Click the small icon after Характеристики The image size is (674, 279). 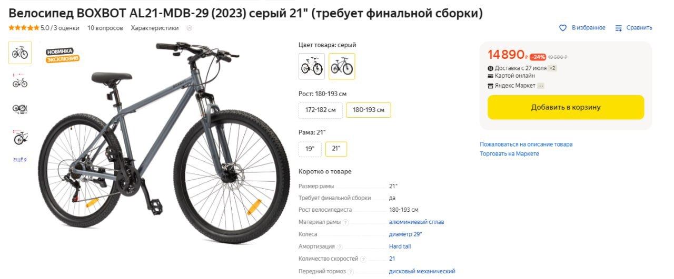190,28
